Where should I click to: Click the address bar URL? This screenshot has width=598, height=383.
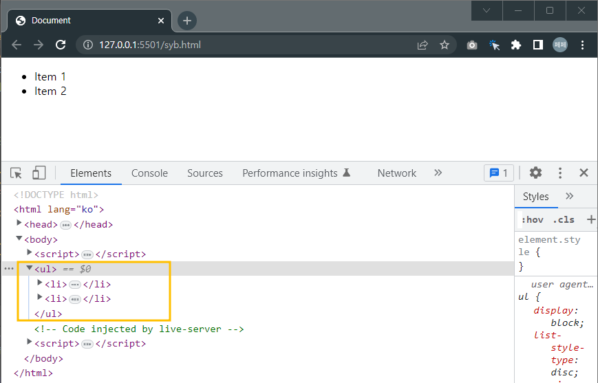(150, 45)
